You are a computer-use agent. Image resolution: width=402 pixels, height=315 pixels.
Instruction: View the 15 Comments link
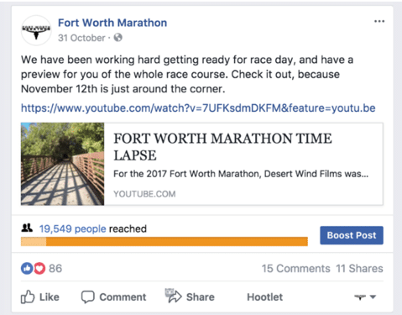pos(296,269)
